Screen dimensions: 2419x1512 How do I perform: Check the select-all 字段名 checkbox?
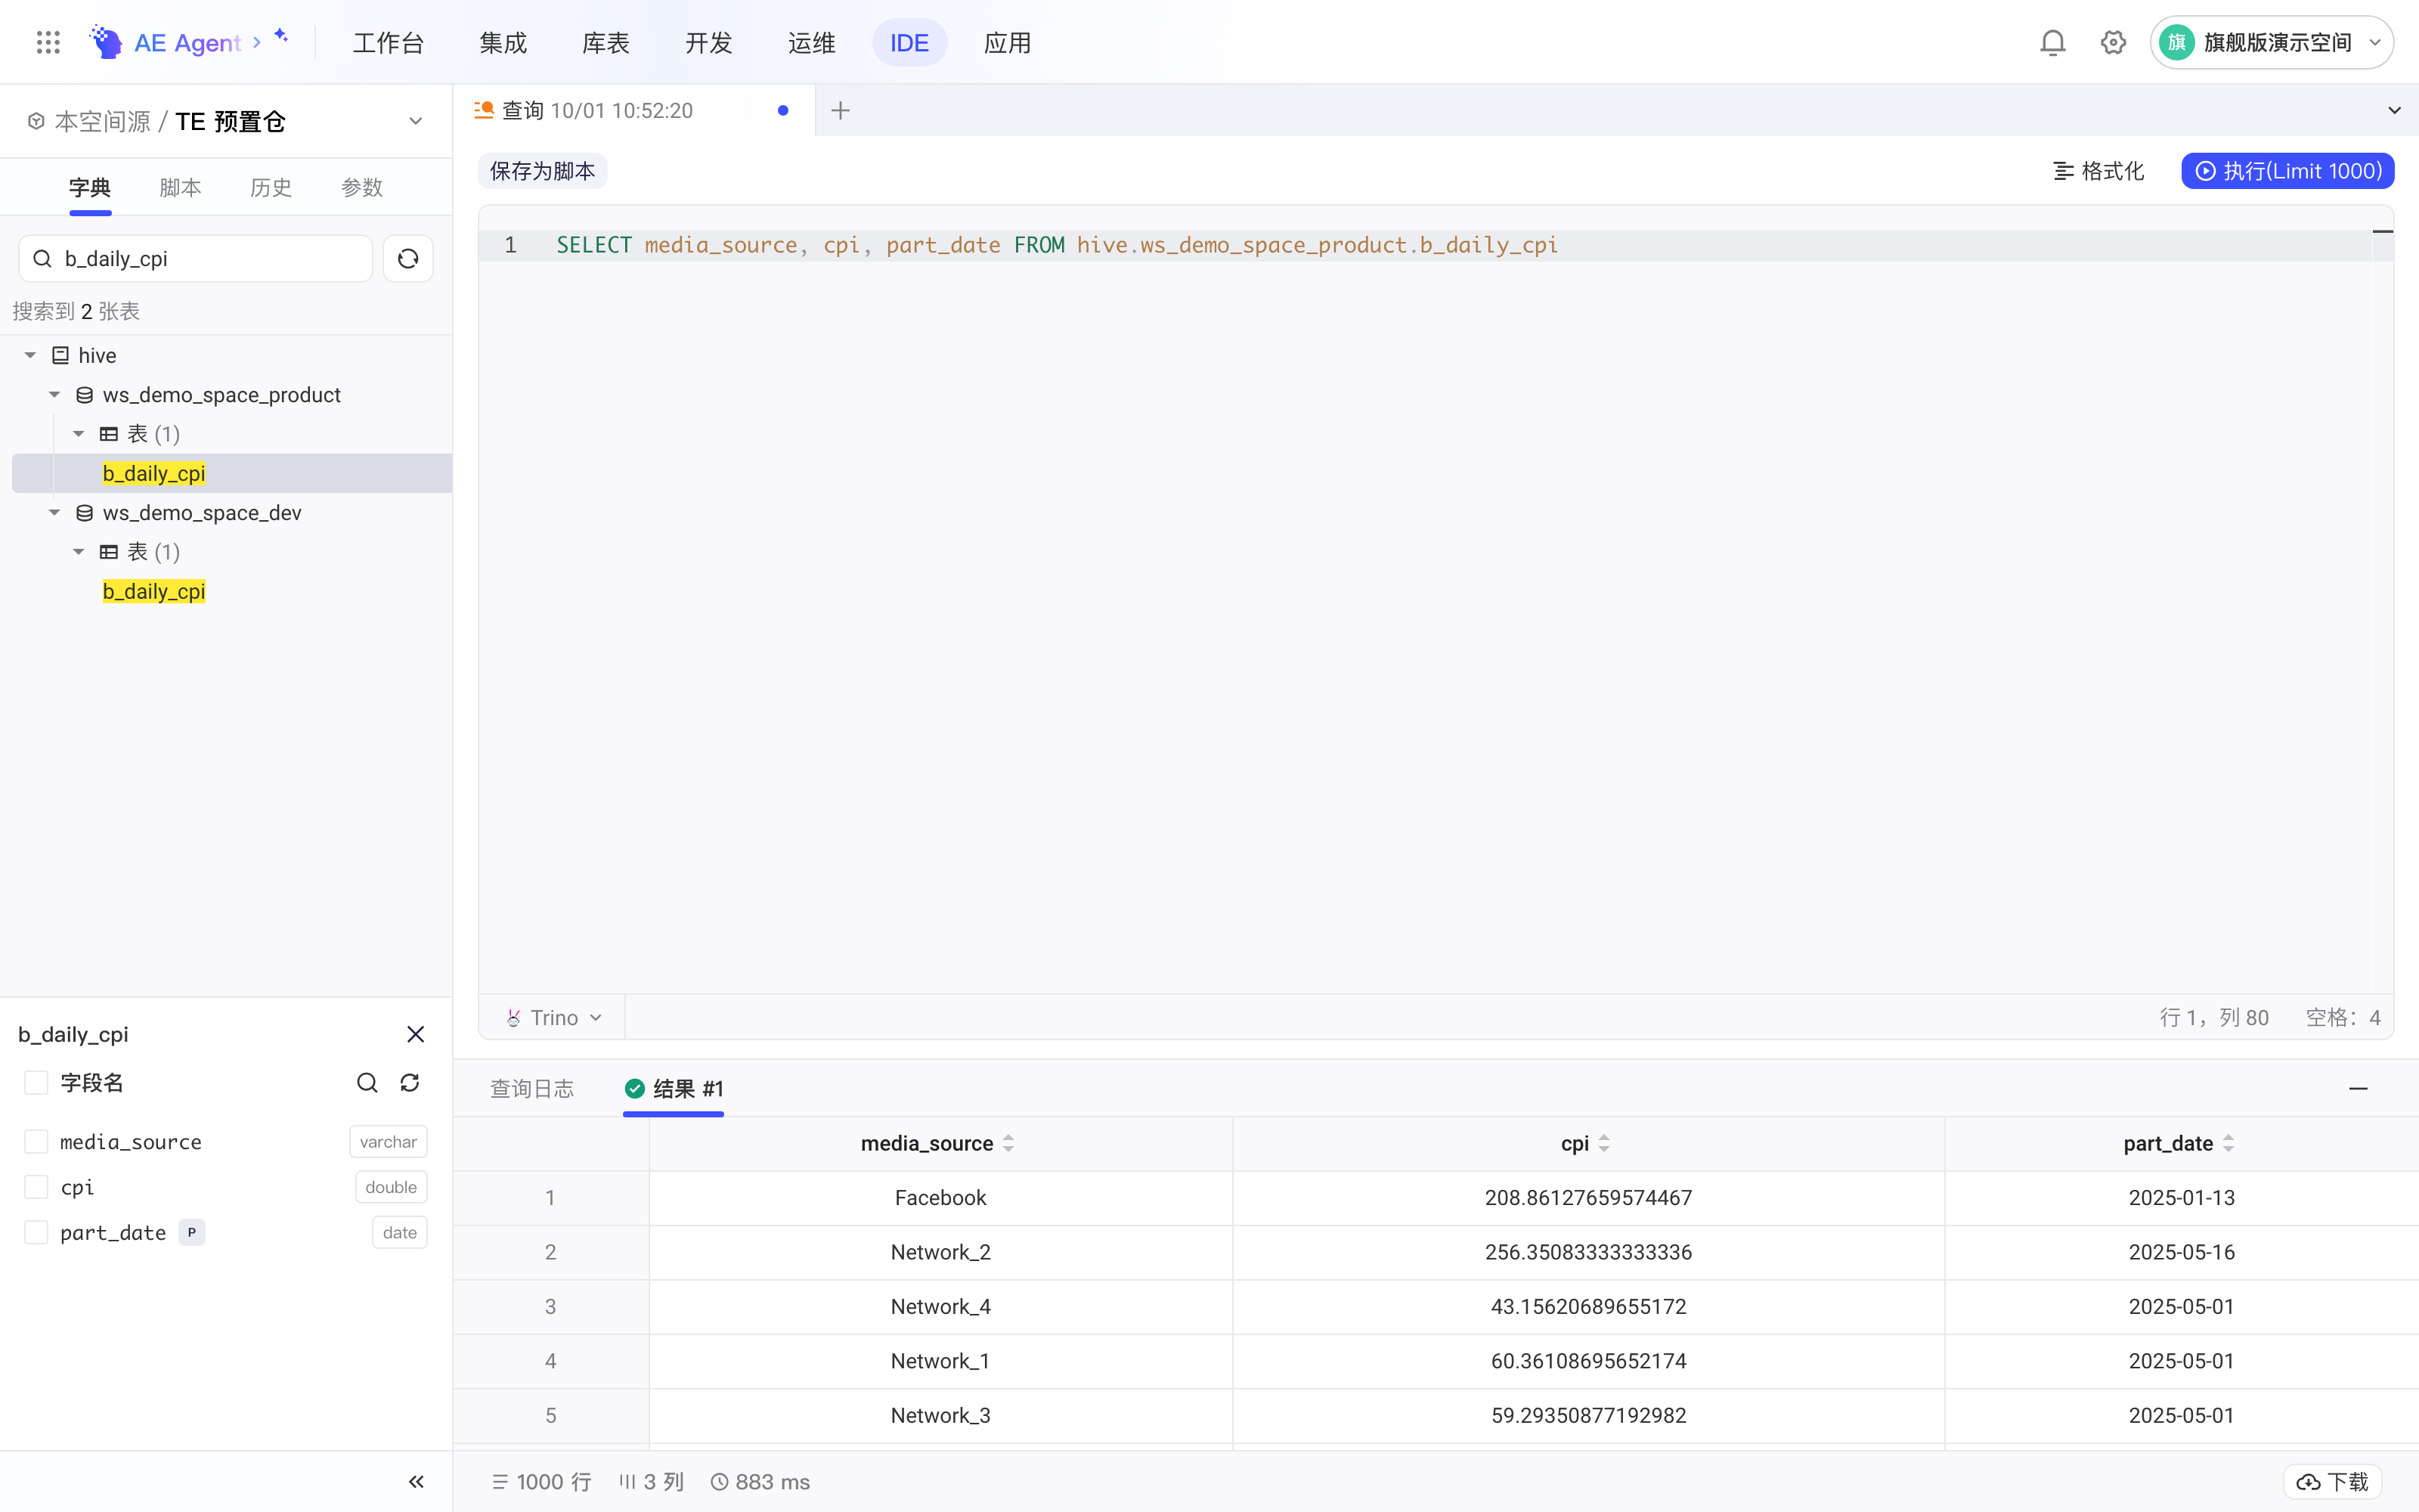point(36,1083)
